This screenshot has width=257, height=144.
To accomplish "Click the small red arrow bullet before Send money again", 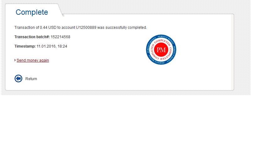I will click(x=15, y=60).
